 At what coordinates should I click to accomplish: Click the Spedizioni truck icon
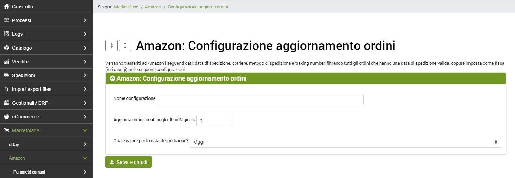pyautogui.click(x=6, y=75)
